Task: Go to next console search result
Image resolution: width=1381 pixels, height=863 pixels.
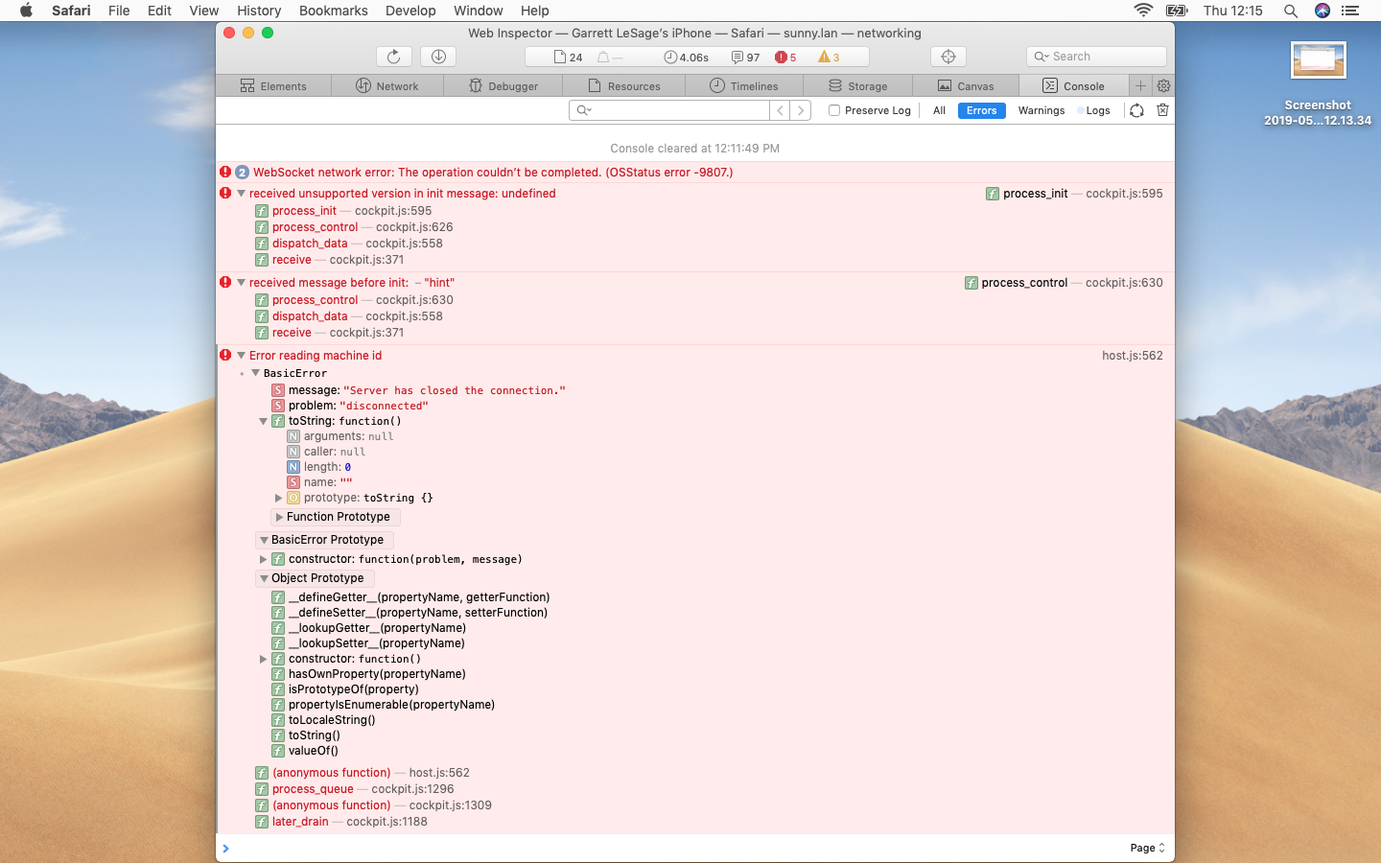Action: (801, 110)
